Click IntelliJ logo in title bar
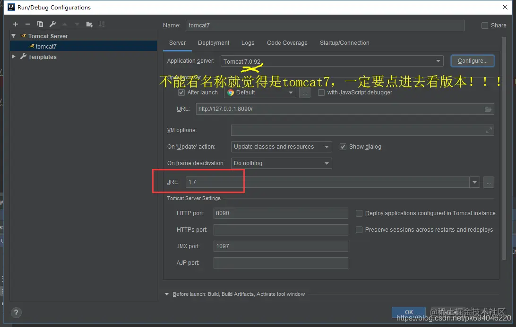516x327 pixels. click(11, 7)
